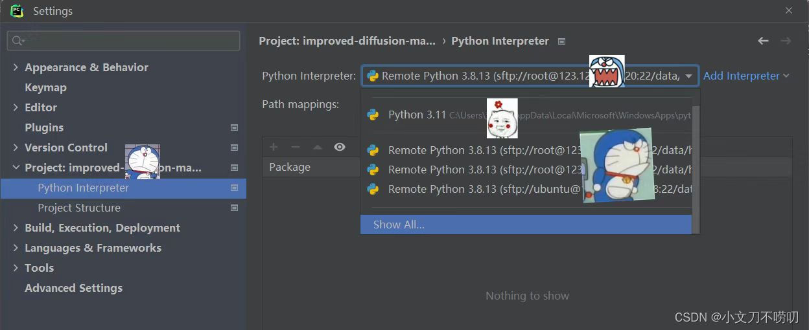This screenshot has width=809, height=330.
Task: Click breadcrumb Project: improved-diffusion-ma...
Action: [347, 41]
